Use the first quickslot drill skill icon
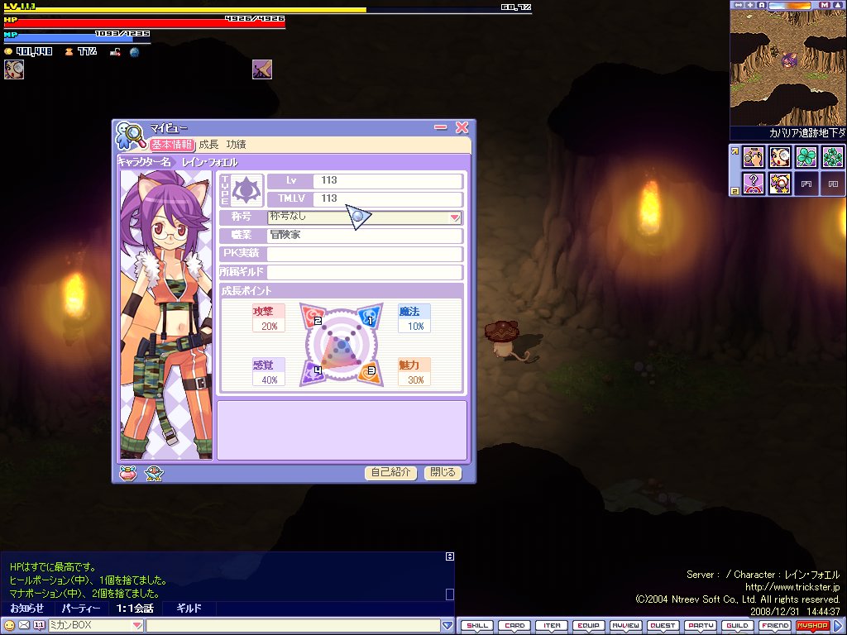 [753, 157]
